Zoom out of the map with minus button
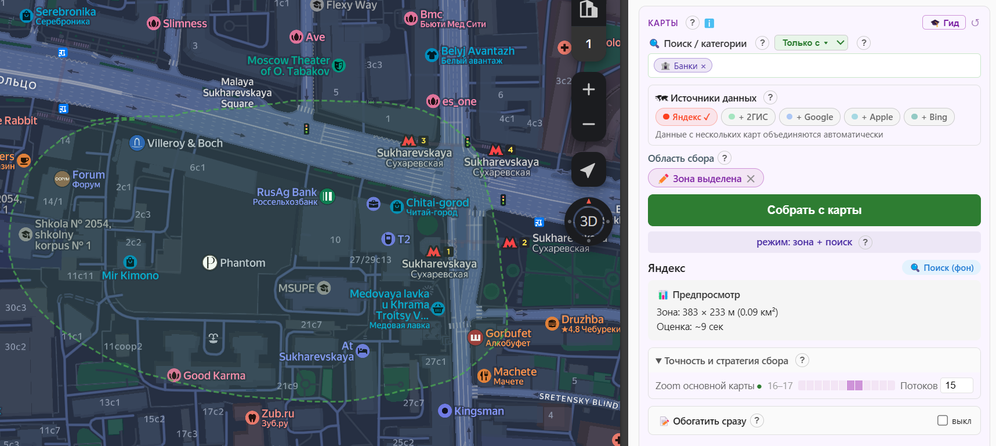This screenshot has height=446, width=996. (x=588, y=124)
